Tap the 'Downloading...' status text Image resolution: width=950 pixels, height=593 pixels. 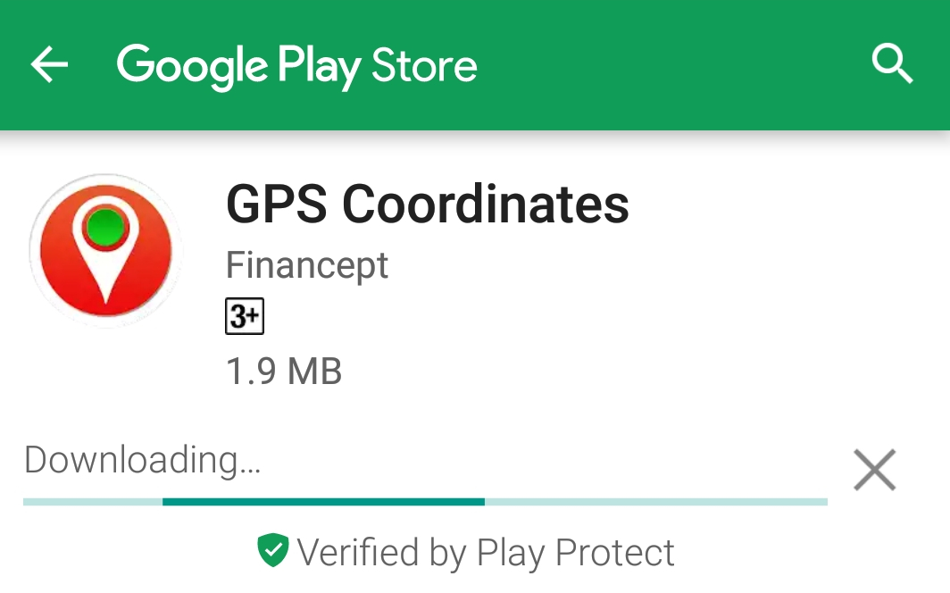pos(142,459)
